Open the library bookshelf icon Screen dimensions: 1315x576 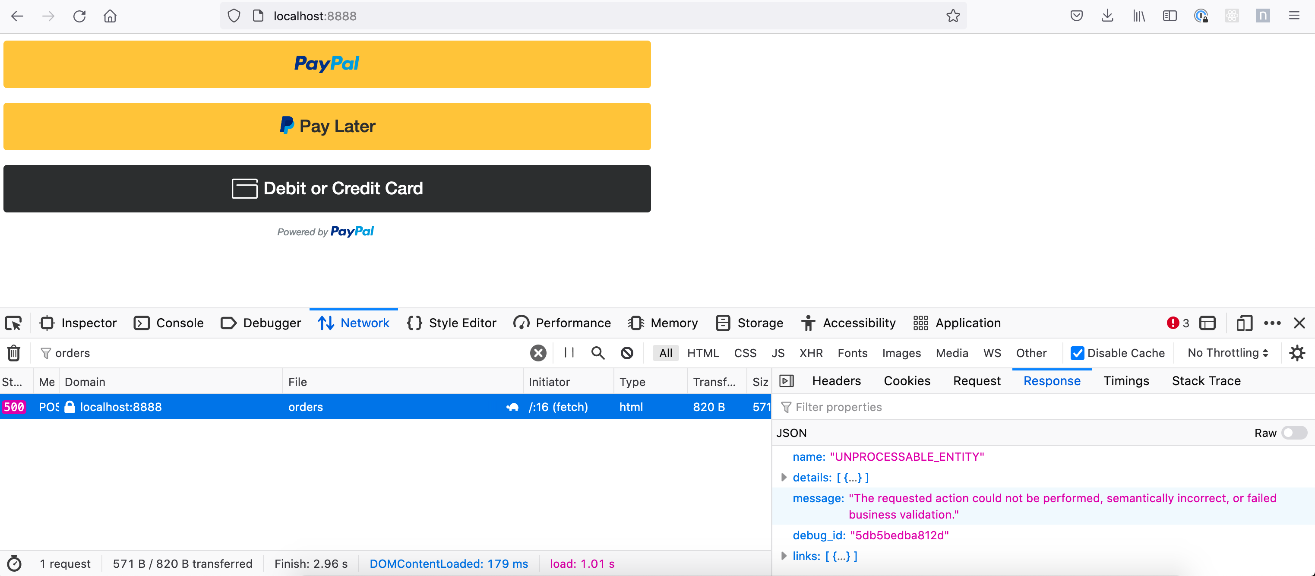(1139, 16)
